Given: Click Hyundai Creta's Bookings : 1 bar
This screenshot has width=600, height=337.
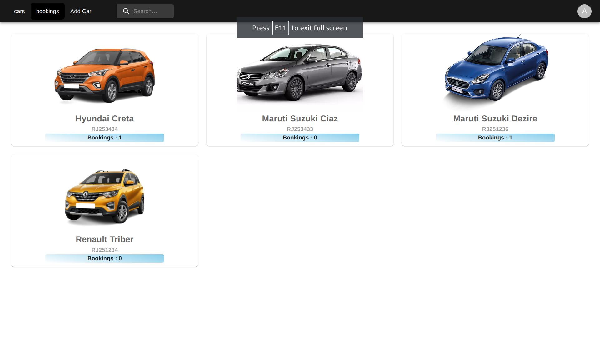Looking at the screenshot, I should pyautogui.click(x=105, y=138).
